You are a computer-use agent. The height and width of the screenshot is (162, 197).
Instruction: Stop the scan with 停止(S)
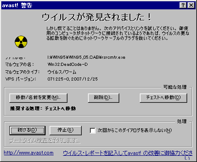pyautogui.click(x=66, y=130)
